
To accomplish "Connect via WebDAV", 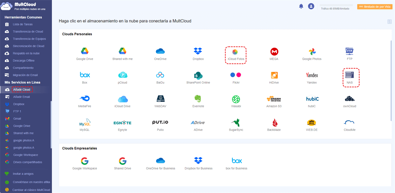I will point(160,102).
